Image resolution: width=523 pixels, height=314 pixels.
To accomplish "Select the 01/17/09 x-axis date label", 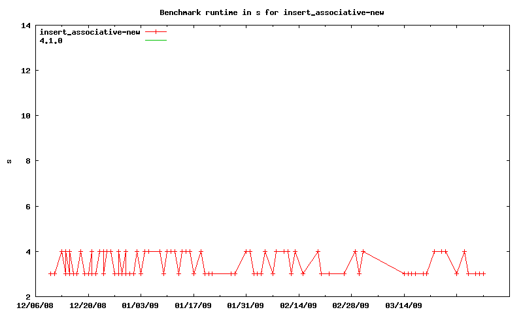I will (x=194, y=305).
